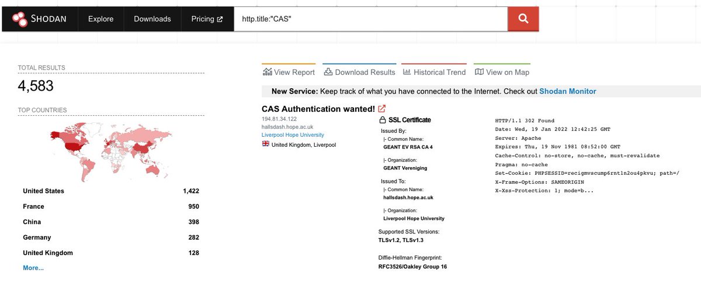Click the total results count 4,583
Viewport: 701px width, 283px height.
[x=36, y=86]
